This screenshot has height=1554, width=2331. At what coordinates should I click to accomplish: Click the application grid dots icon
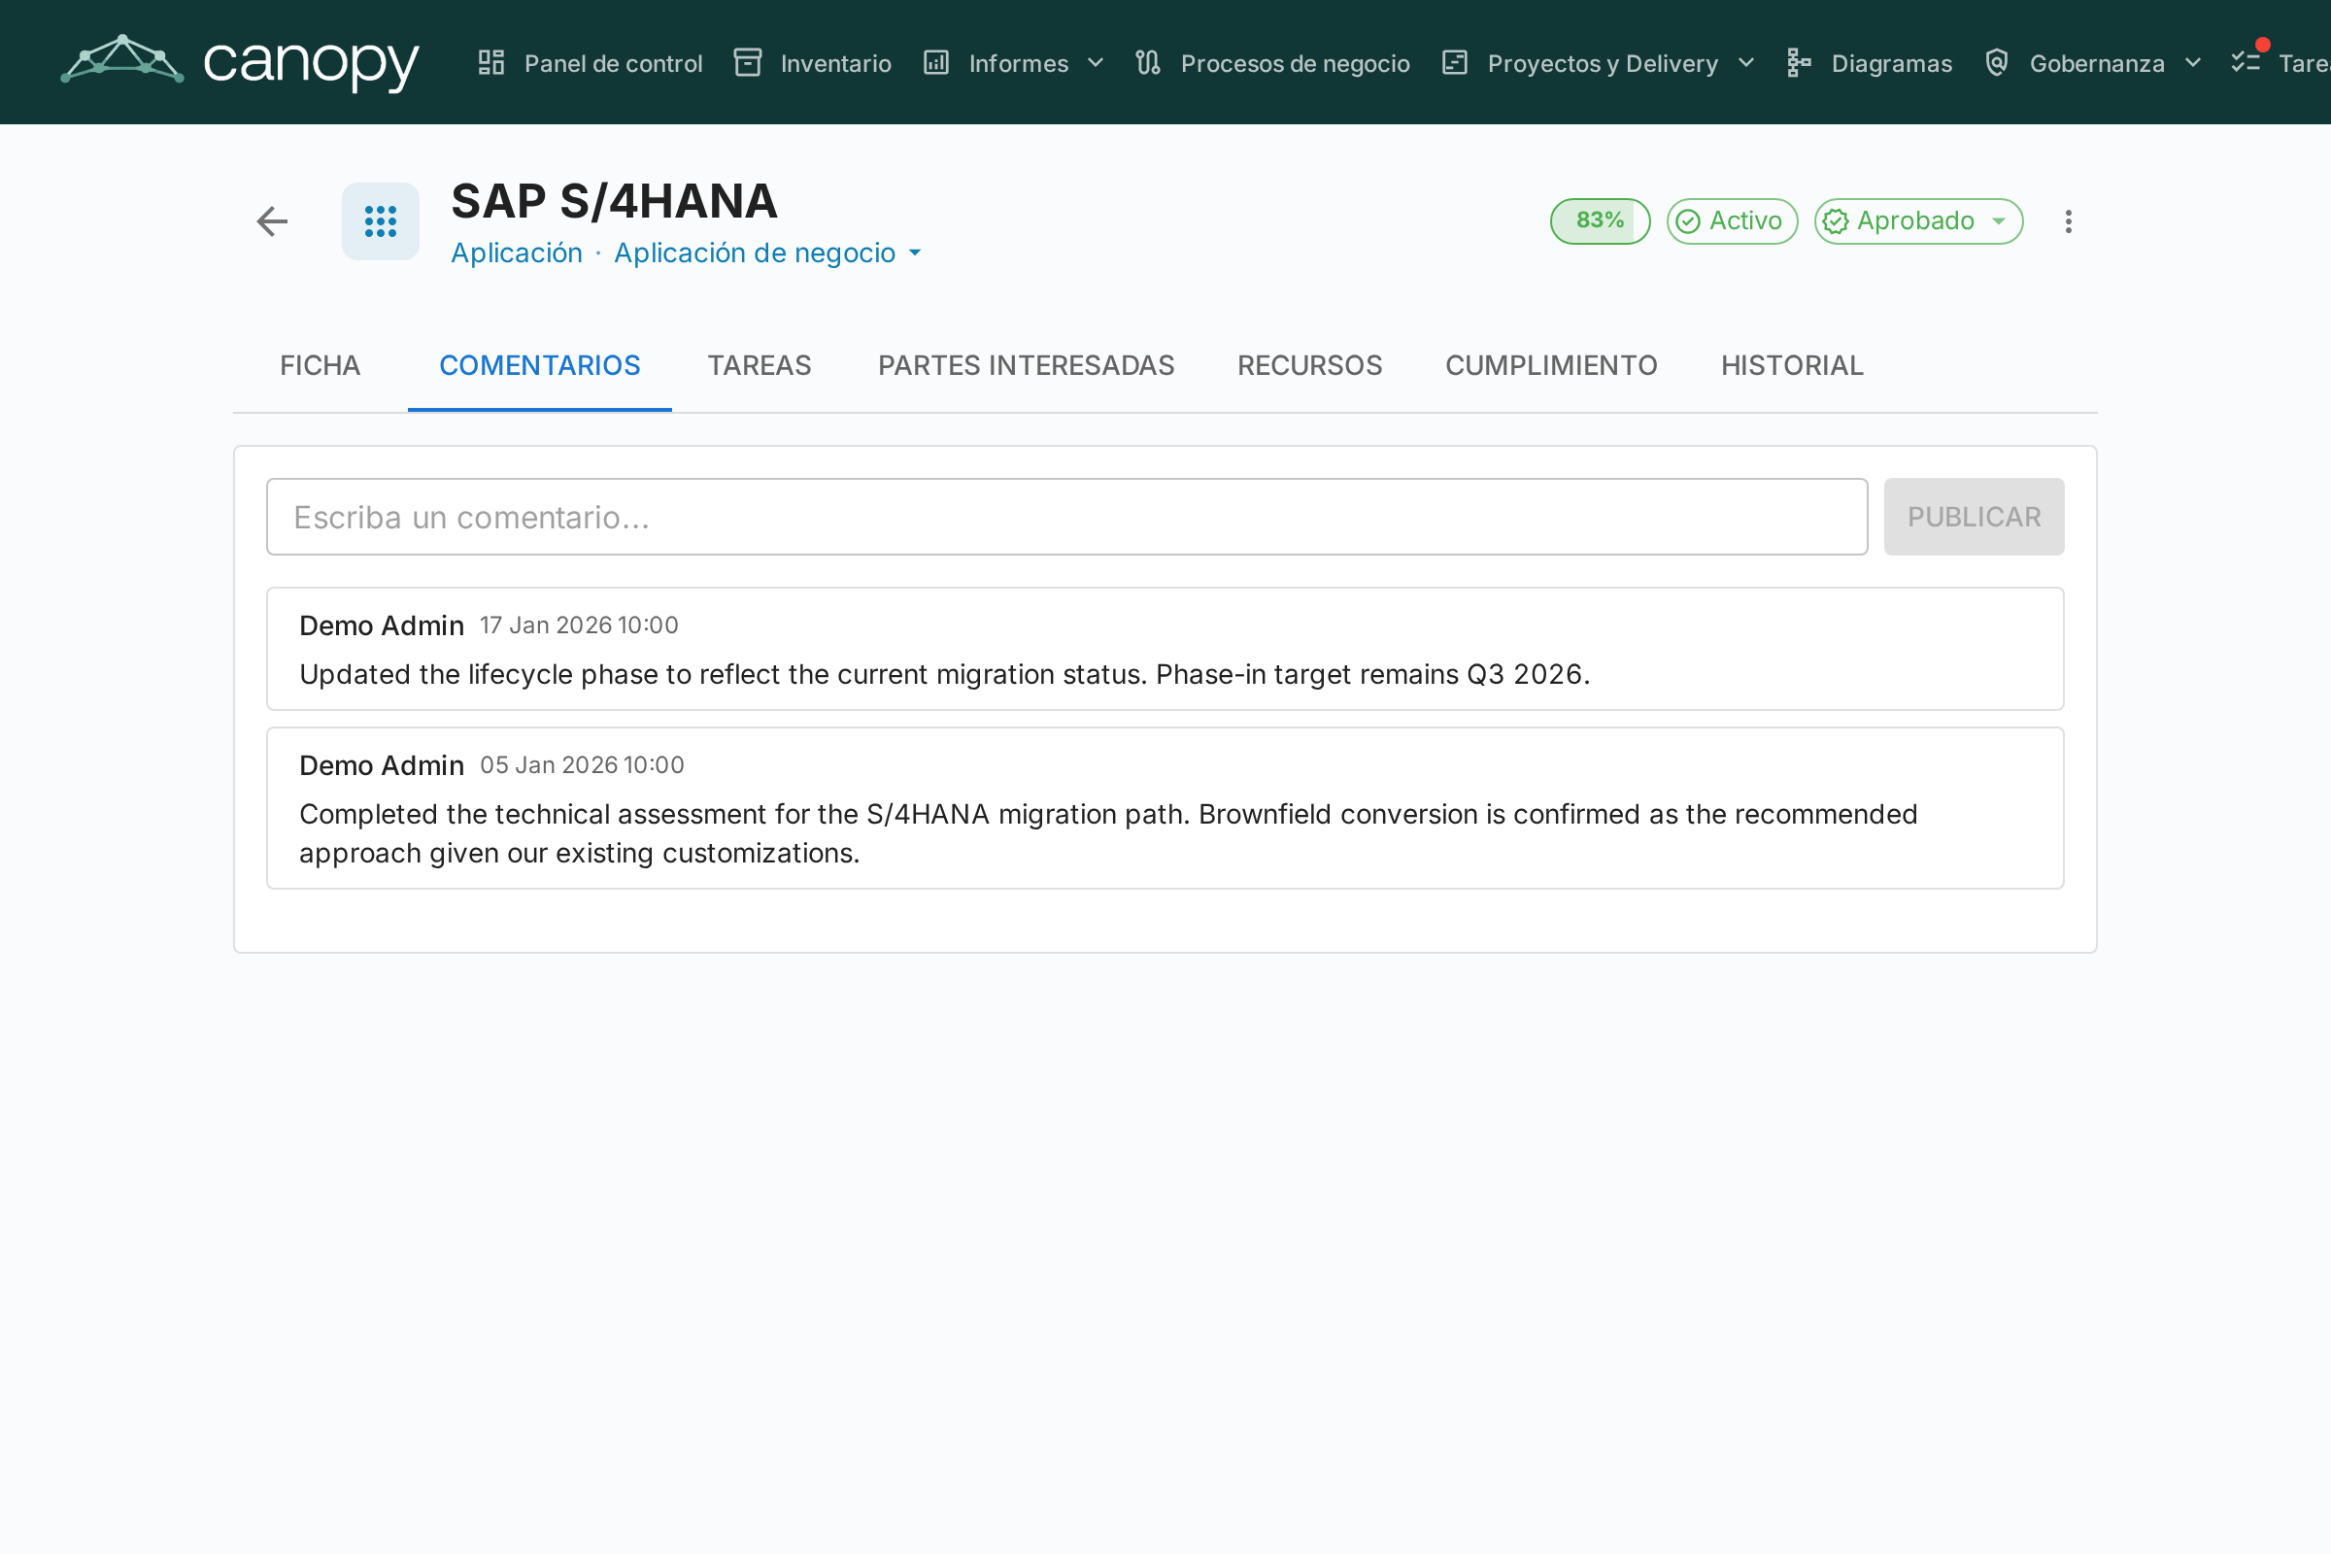(x=381, y=221)
